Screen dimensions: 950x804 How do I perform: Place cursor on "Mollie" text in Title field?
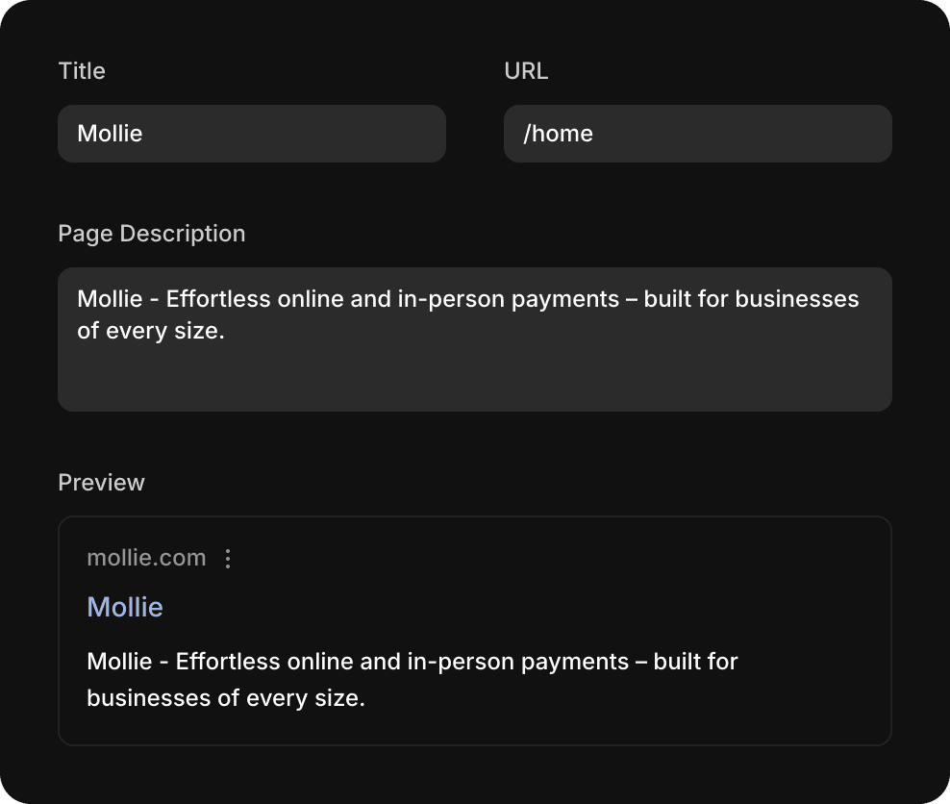coord(110,134)
